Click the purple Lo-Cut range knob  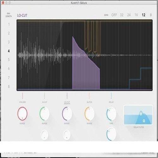pyautogui.click(x=67, y=113)
